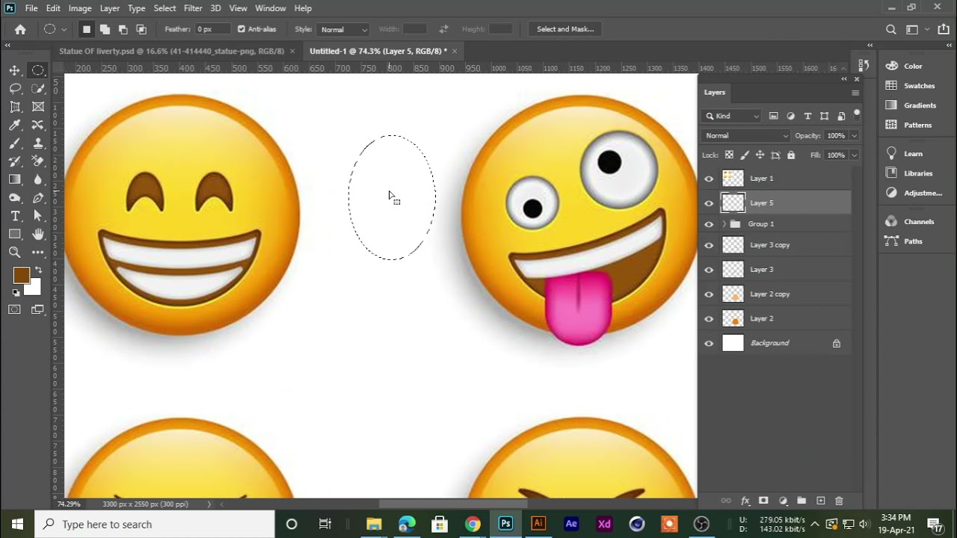Open the Gradients panel
This screenshot has width=957, height=538.
coord(920,105)
